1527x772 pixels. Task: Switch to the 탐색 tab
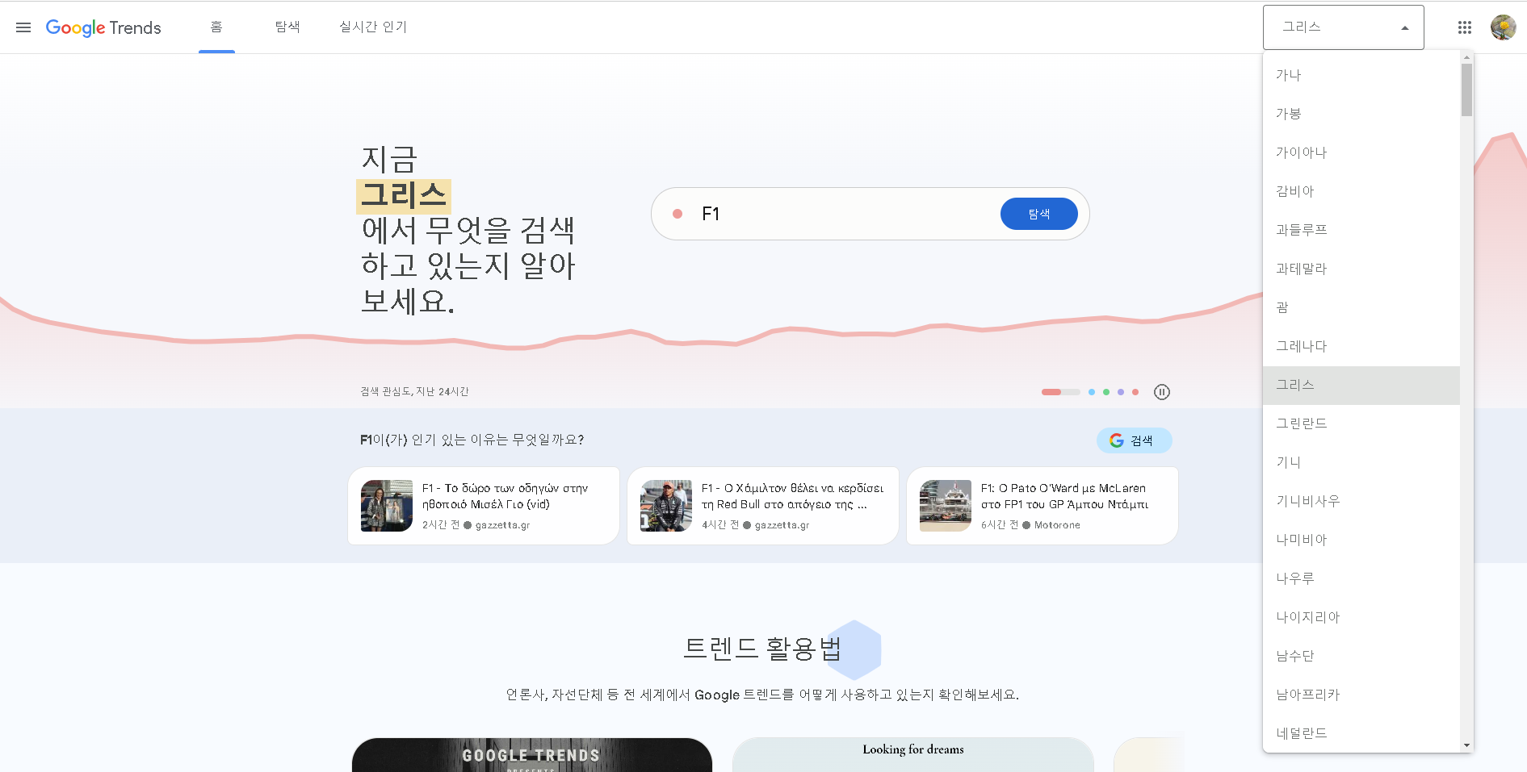point(287,27)
